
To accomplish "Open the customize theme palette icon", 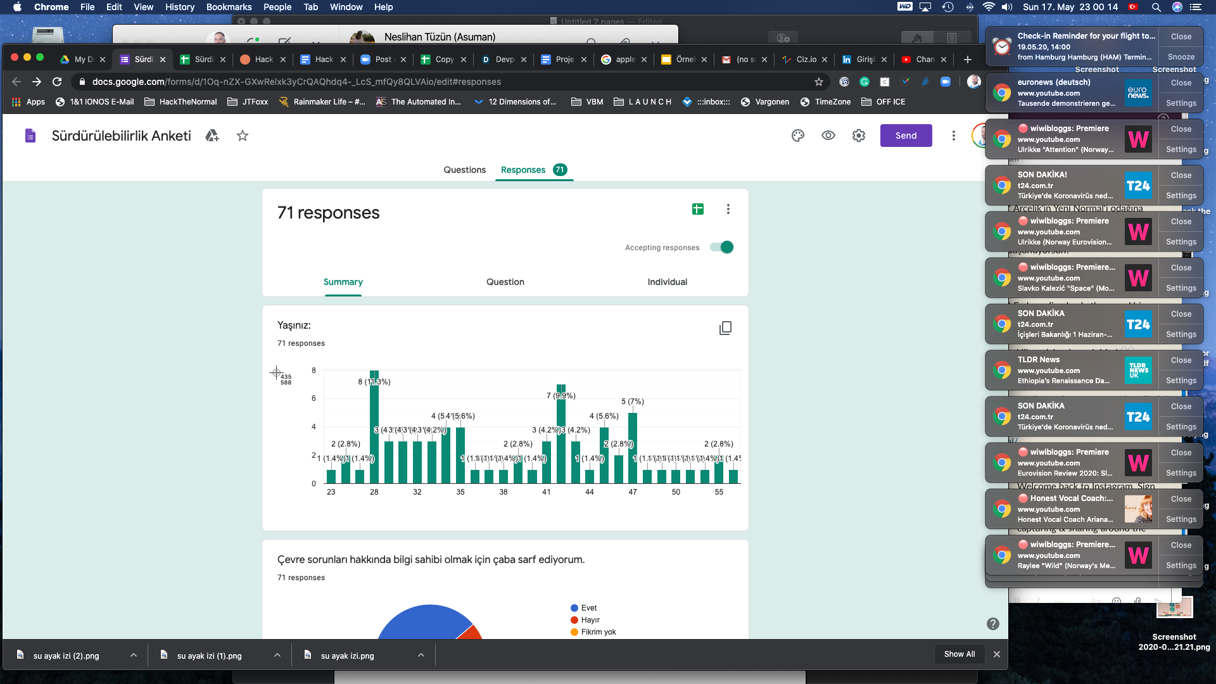I will 797,136.
